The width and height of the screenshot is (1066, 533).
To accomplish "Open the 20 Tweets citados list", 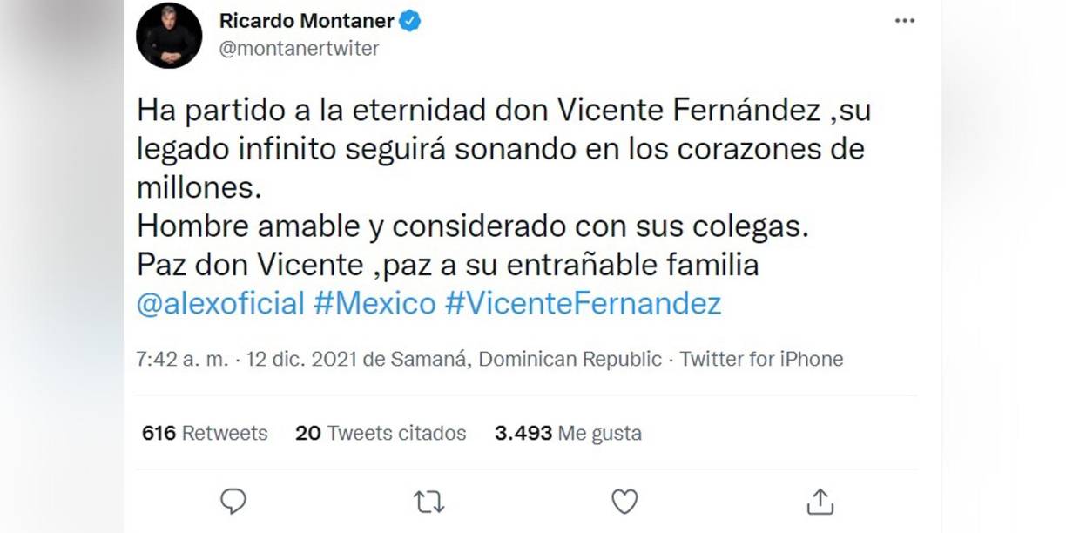I will (x=381, y=433).
